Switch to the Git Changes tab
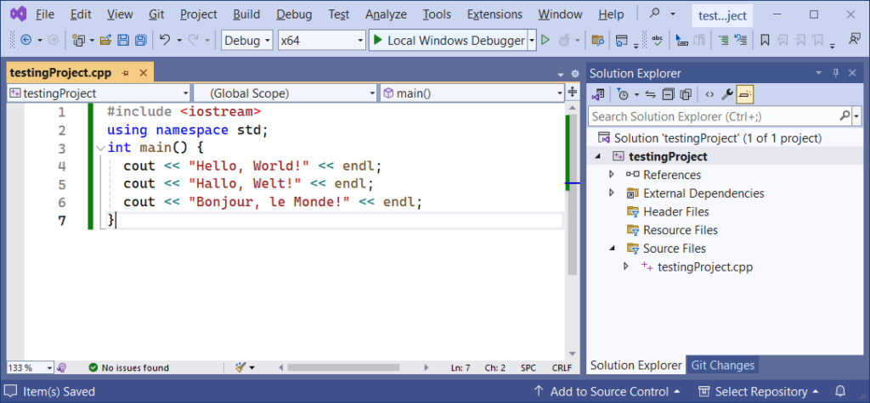This screenshot has width=870, height=403. coord(722,366)
